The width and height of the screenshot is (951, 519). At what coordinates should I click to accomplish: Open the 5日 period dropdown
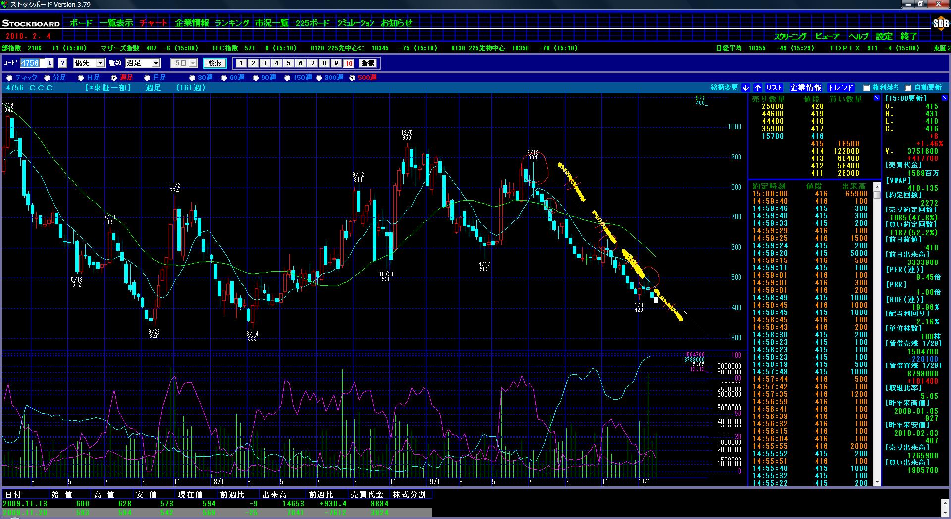[x=193, y=63]
